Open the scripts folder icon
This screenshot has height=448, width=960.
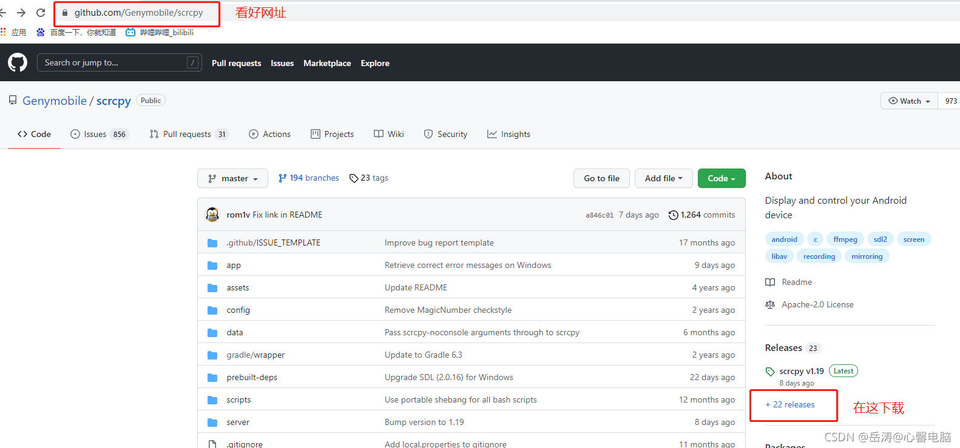coord(212,400)
